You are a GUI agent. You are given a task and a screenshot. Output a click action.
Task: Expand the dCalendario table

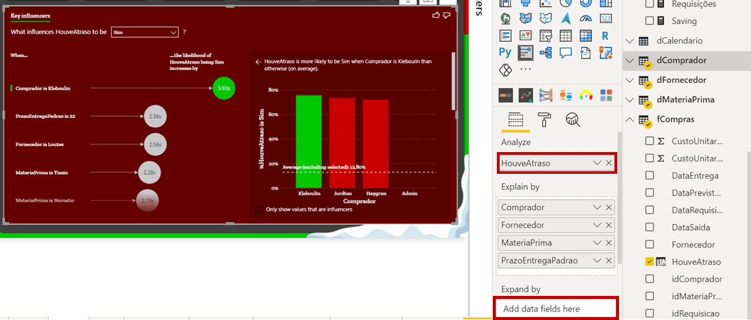coord(630,41)
